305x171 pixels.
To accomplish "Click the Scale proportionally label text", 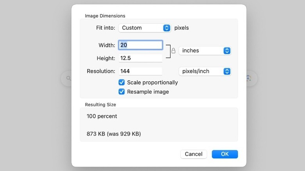I will tap(152, 82).
